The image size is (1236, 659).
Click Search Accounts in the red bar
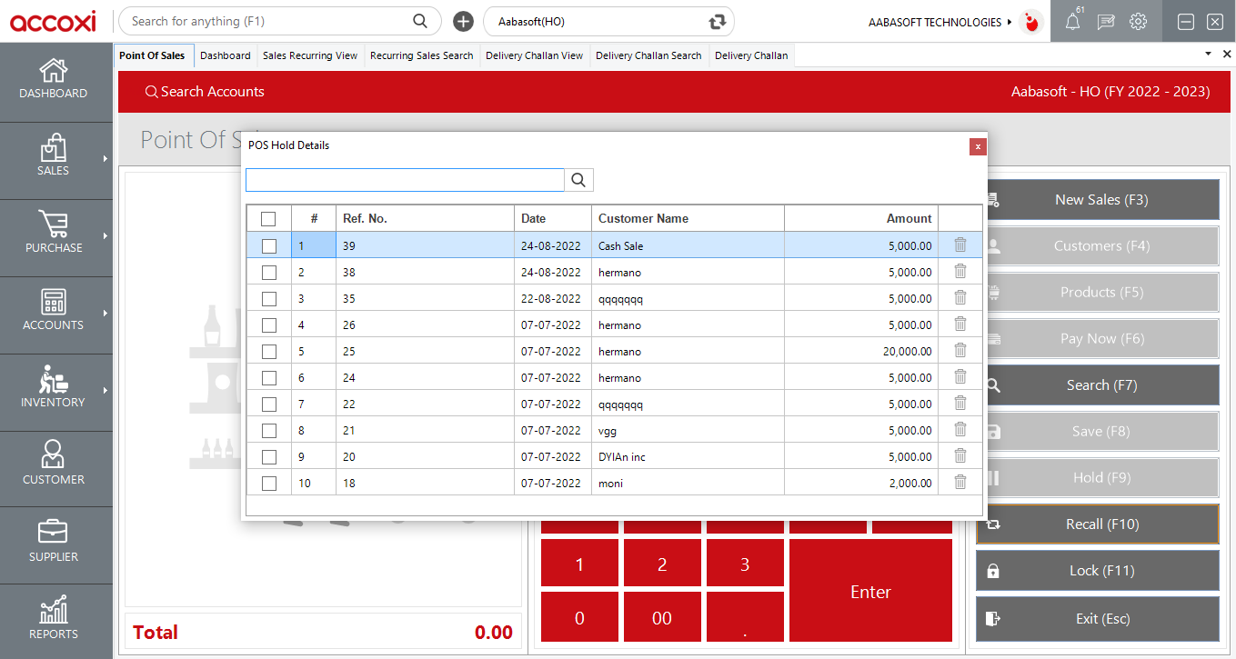click(205, 92)
